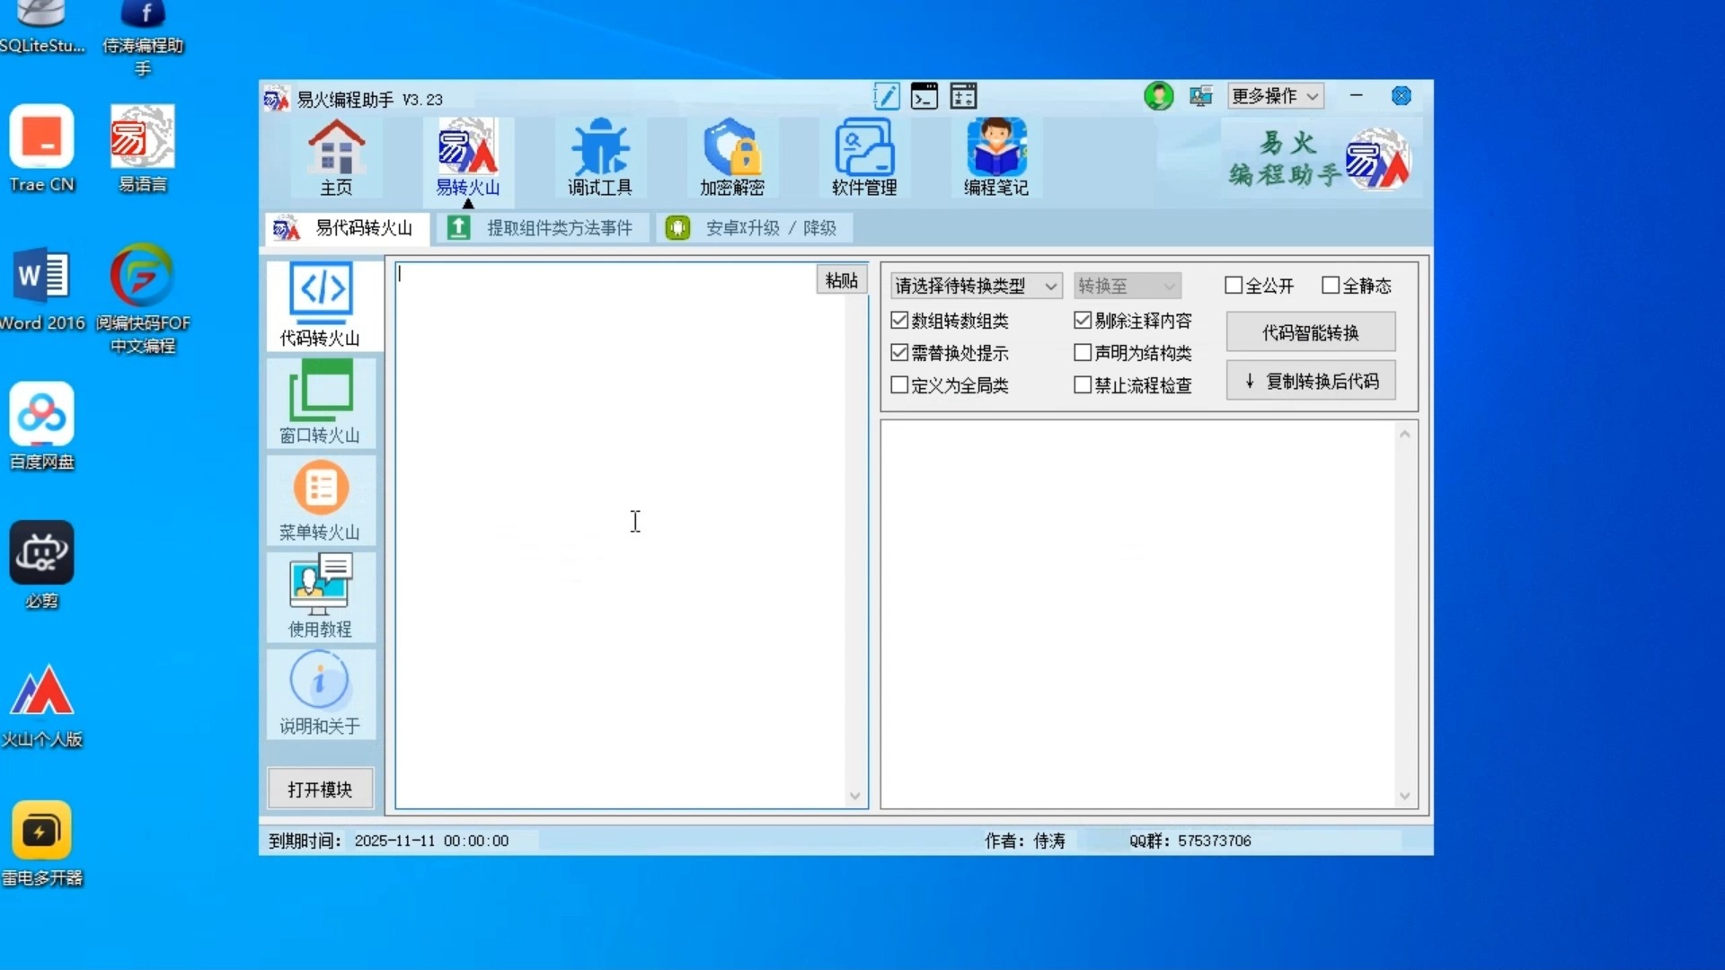This screenshot has height=970, width=1725.
Task: Uncheck the 数组转数组类 checkbox
Action: [899, 321]
